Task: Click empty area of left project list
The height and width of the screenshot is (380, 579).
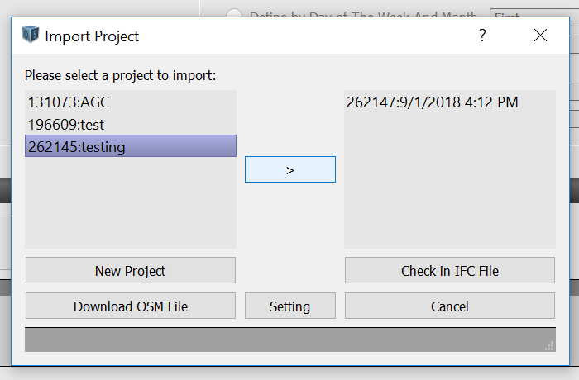Action: point(131,203)
